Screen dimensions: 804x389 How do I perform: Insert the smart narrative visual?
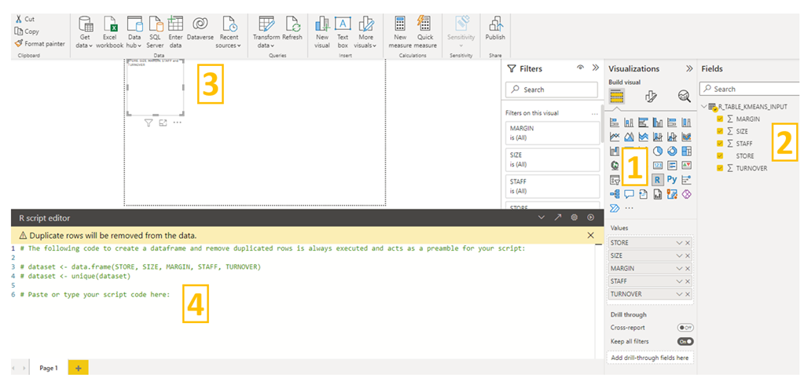643,194
